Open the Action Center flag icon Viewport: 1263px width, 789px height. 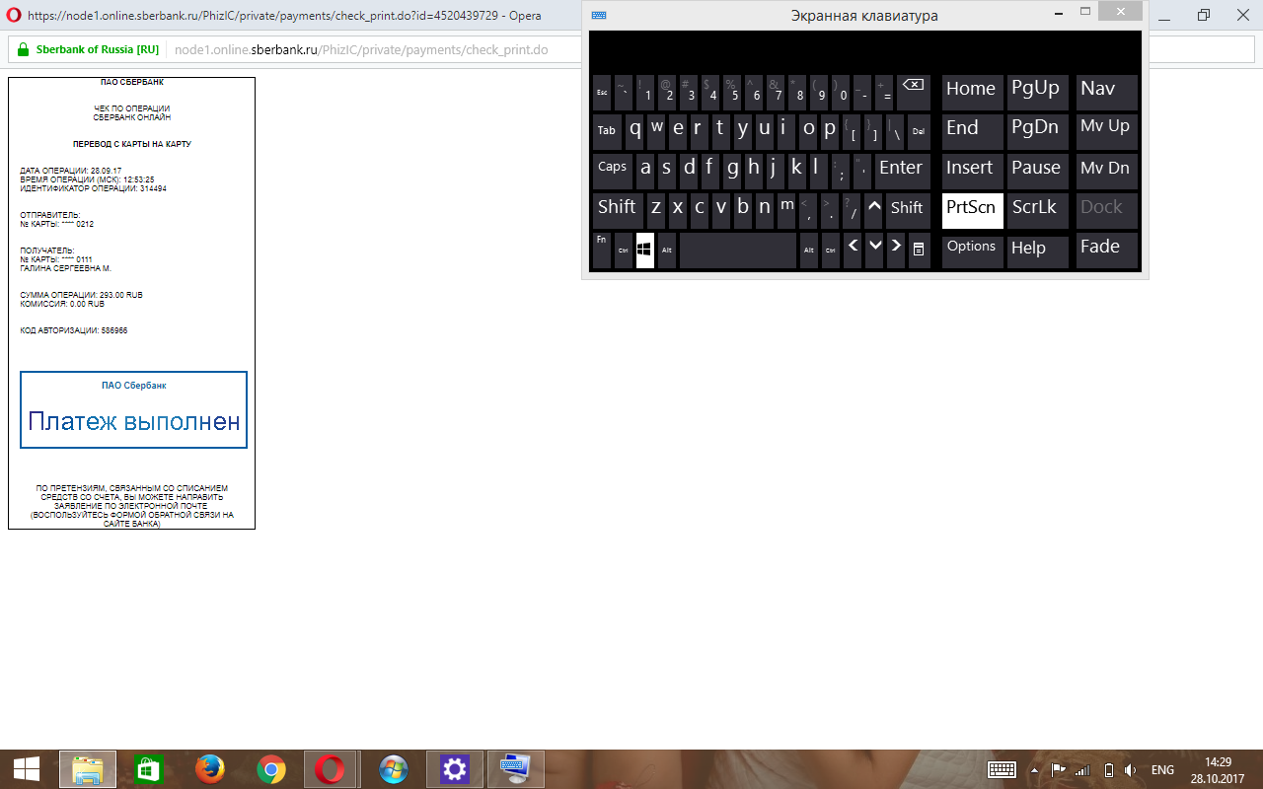tap(1059, 770)
